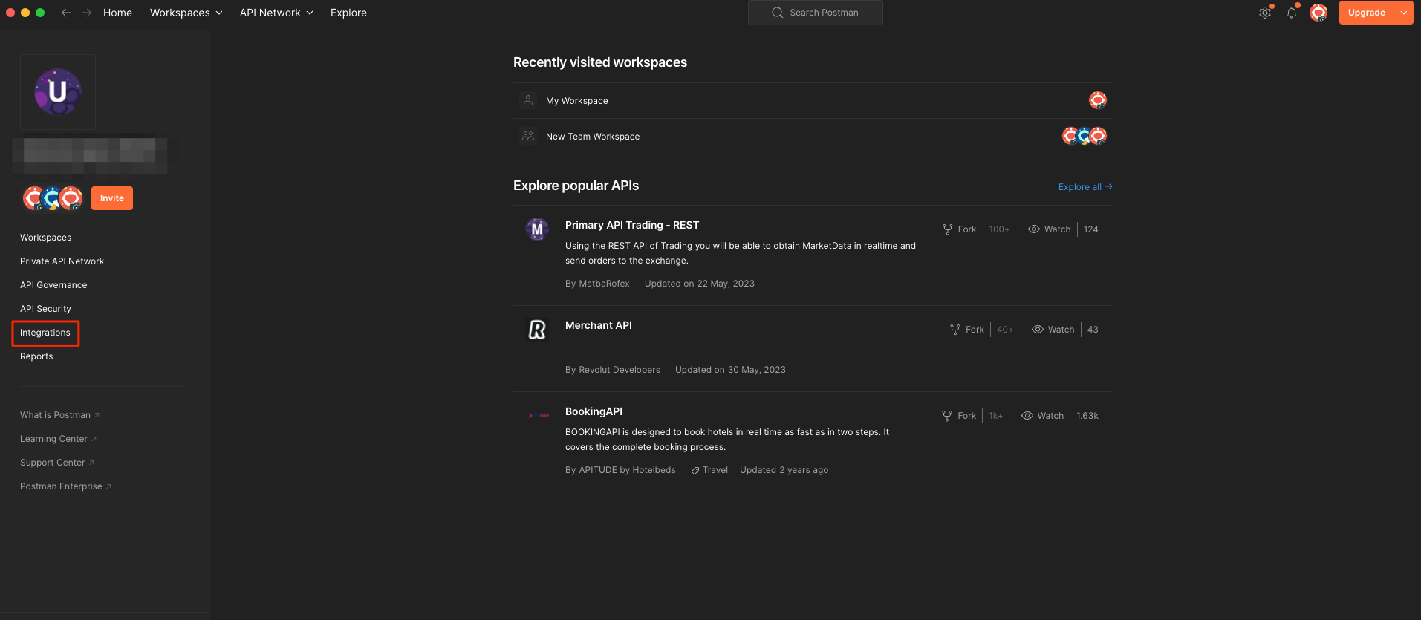
Task: Open the team logo U thumbnail
Action: (58, 92)
